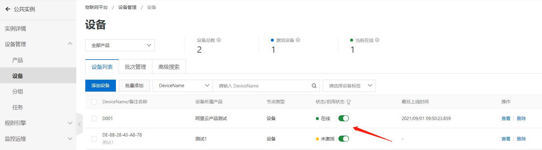Switch to the 批次管理 tab

[x=135, y=67]
